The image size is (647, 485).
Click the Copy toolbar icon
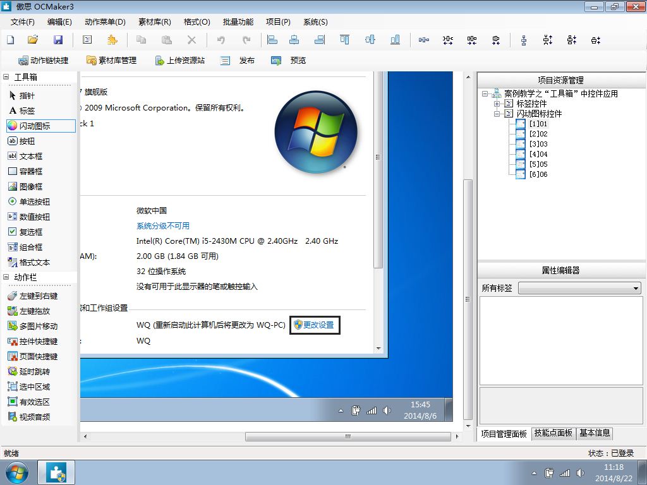click(141, 40)
